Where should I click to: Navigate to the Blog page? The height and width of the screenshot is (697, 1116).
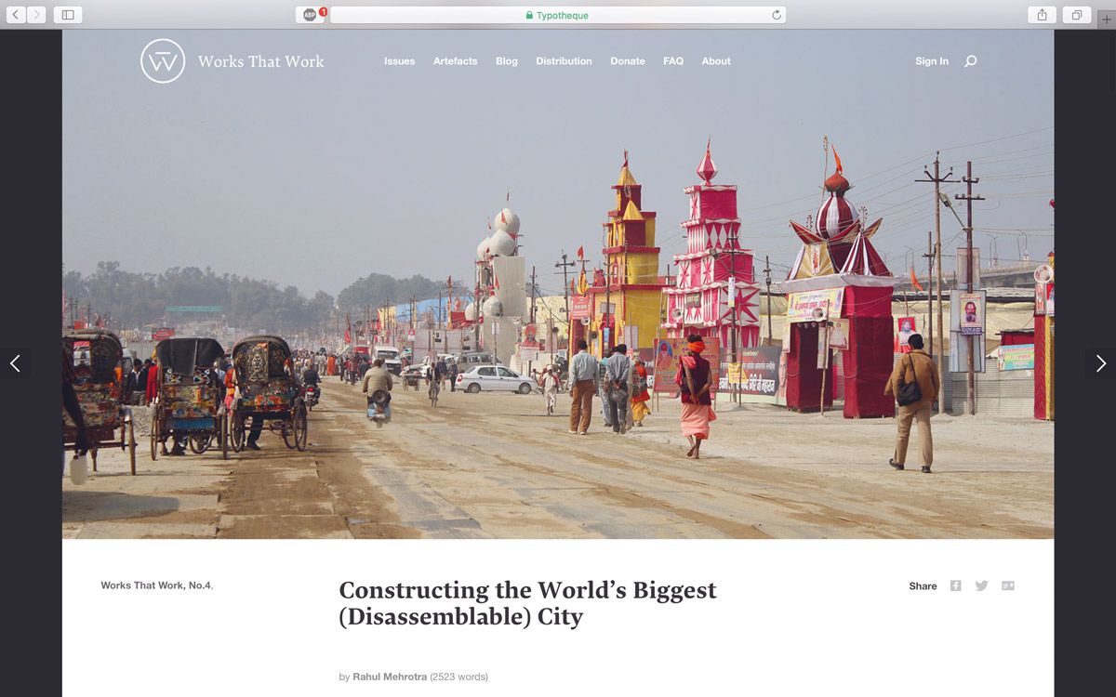point(507,61)
